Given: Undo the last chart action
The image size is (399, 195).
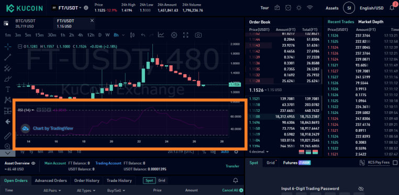Looking at the screenshot, I should pyautogui.click(x=143, y=35).
